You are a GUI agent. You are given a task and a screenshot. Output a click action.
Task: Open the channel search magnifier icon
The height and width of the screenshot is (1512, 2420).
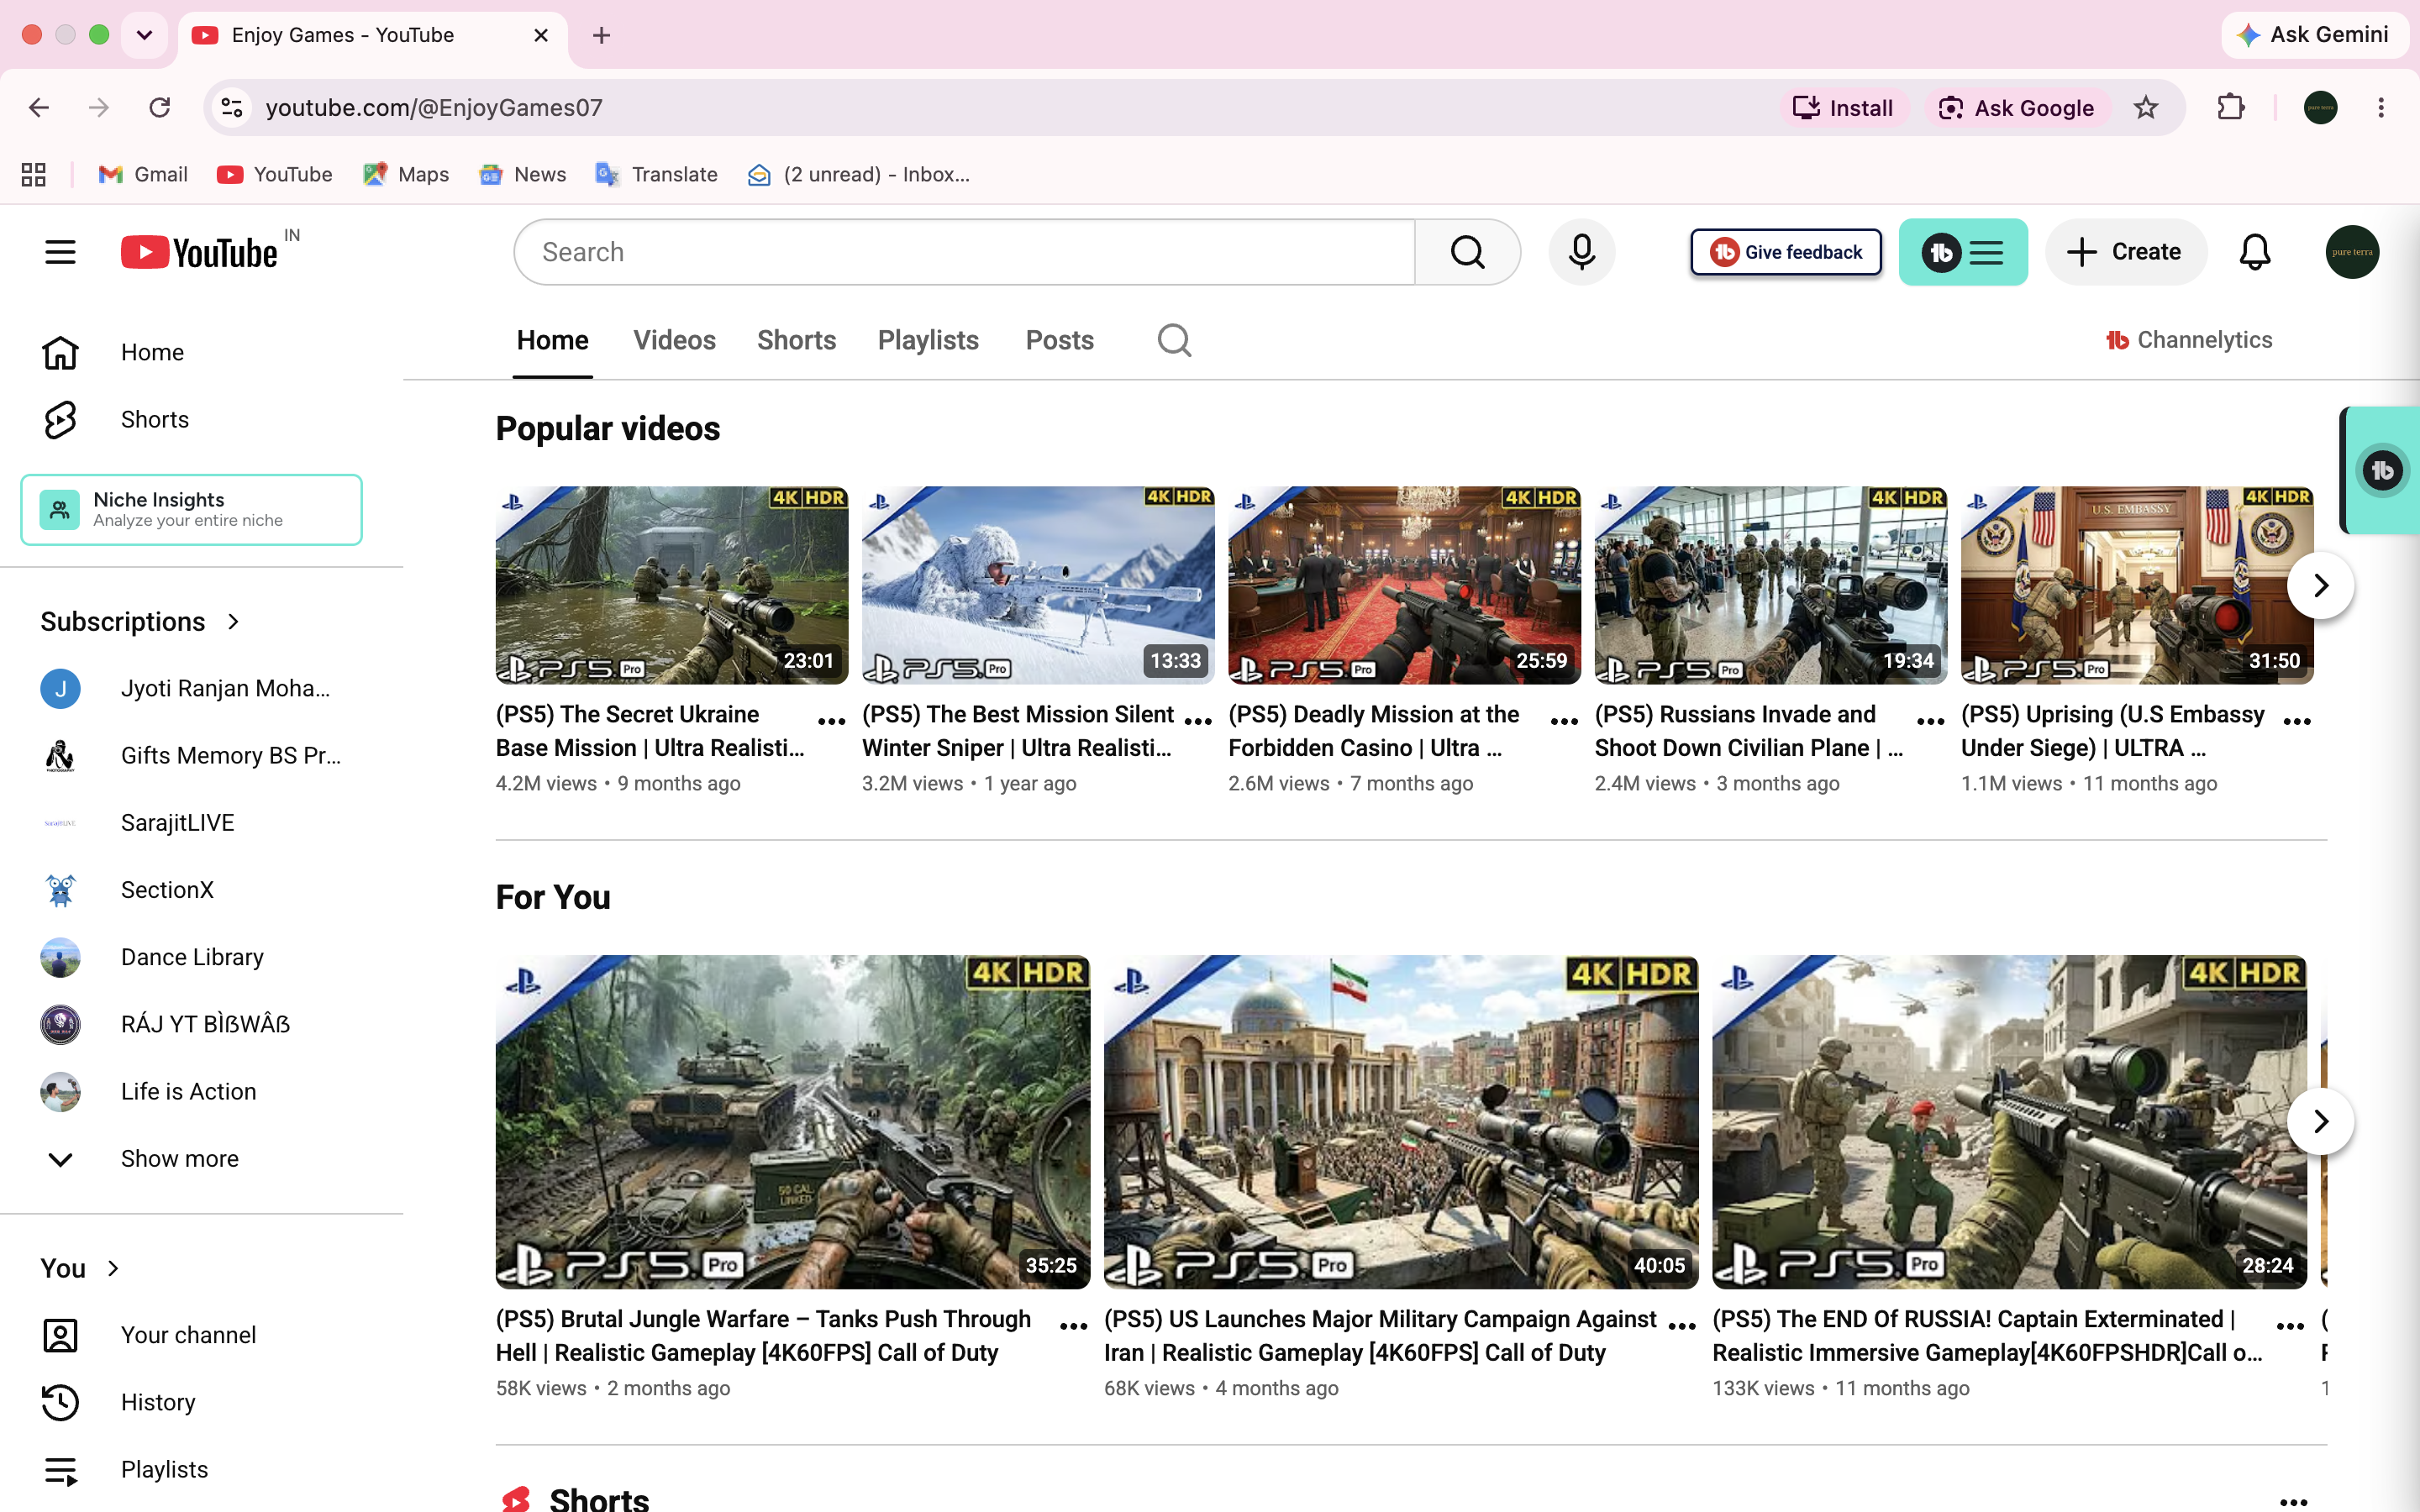(x=1174, y=340)
